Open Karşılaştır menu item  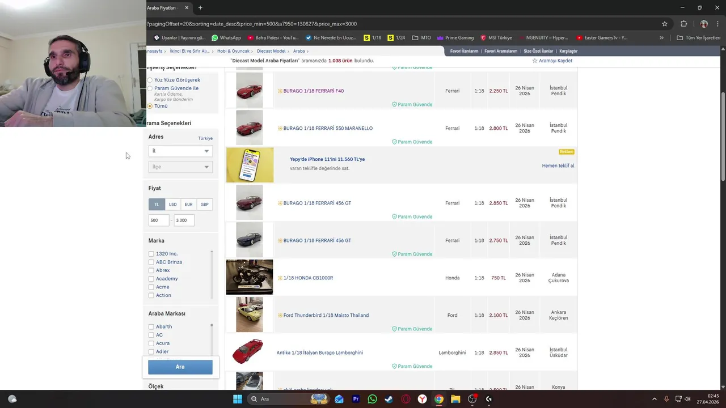tap(568, 51)
